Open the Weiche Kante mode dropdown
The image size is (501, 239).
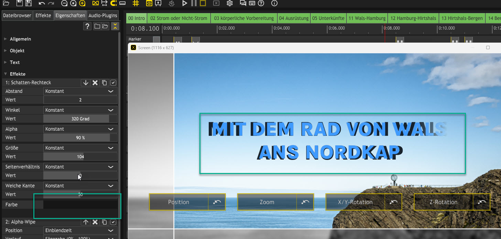click(80, 186)
